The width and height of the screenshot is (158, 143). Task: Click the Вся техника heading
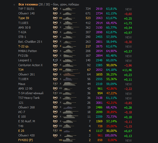pyautogui.click(x=28, y=4)
